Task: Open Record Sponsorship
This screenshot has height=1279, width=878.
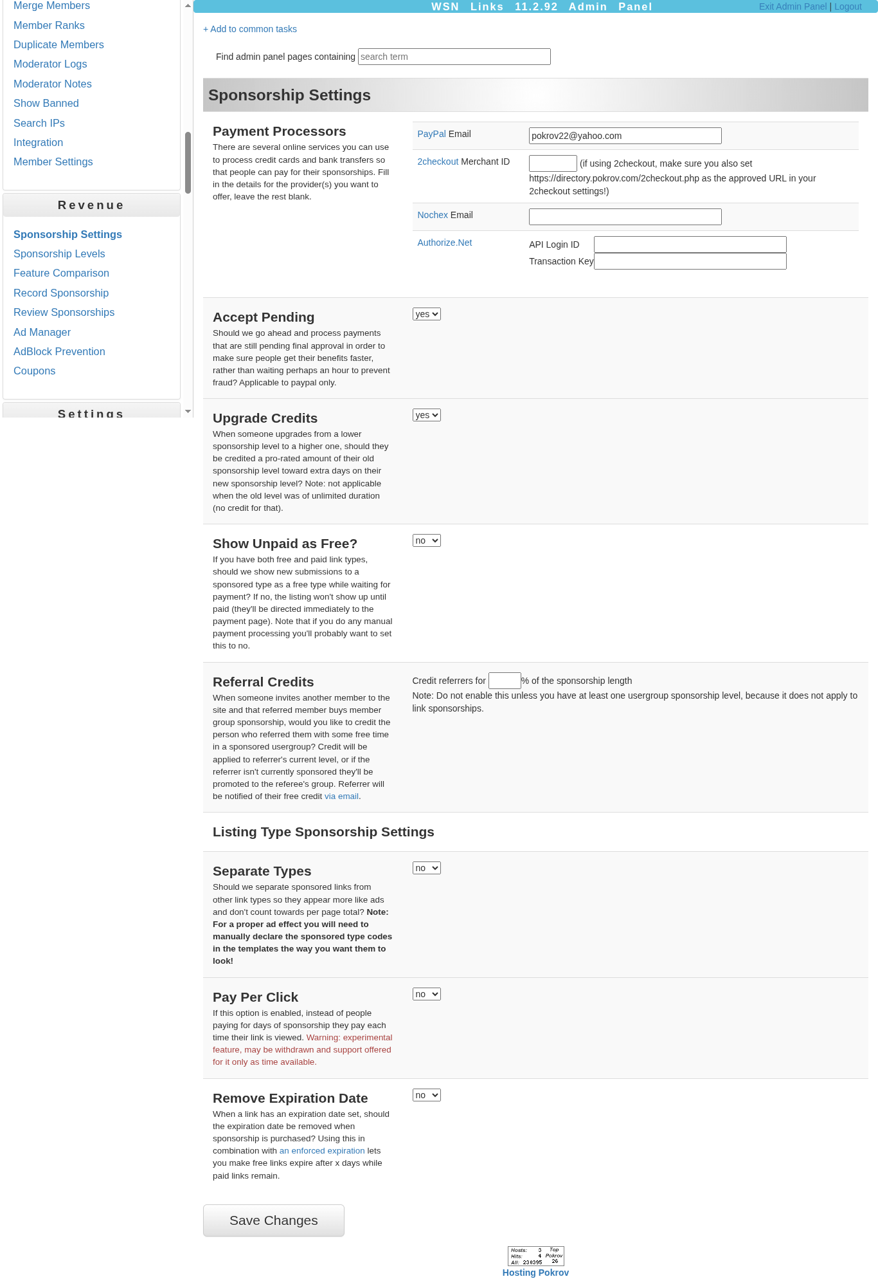Action: pyautogui.click(x=61, y=293)
